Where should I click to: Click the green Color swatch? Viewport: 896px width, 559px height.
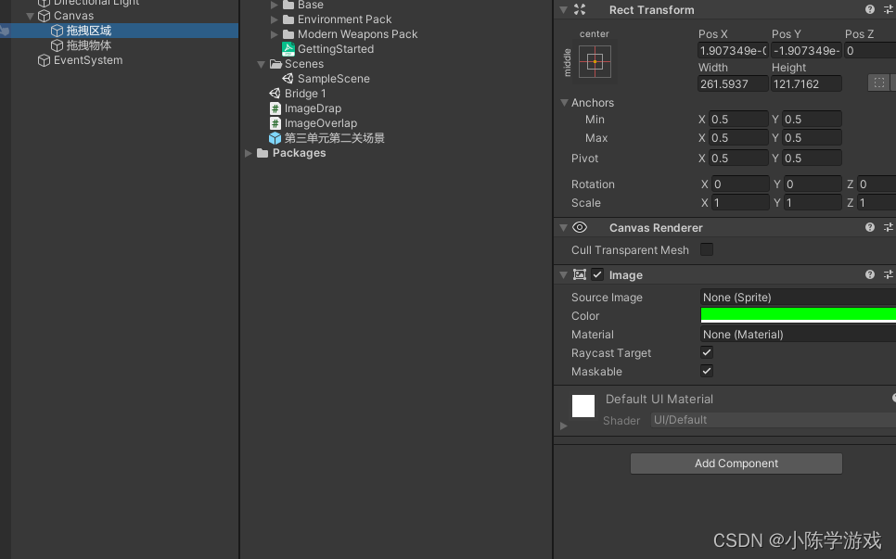pos(796,315)
